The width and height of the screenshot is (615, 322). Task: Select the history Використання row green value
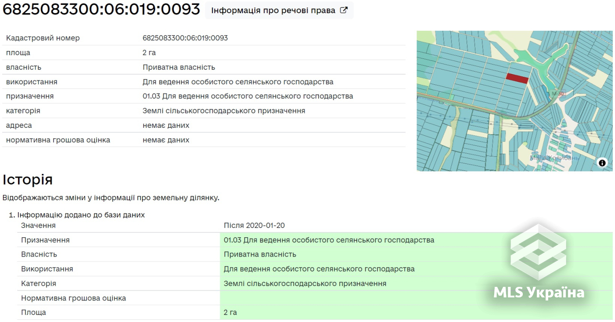click(x=319, y=269)
